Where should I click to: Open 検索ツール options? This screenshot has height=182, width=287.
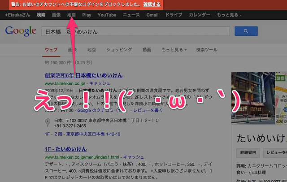pos(207,50)
